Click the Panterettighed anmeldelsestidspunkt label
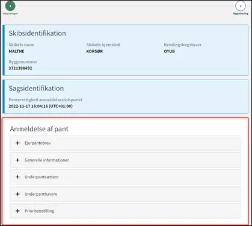Image resolution: width=252 pixels, height=226 pixels. [x=46, y=100]
